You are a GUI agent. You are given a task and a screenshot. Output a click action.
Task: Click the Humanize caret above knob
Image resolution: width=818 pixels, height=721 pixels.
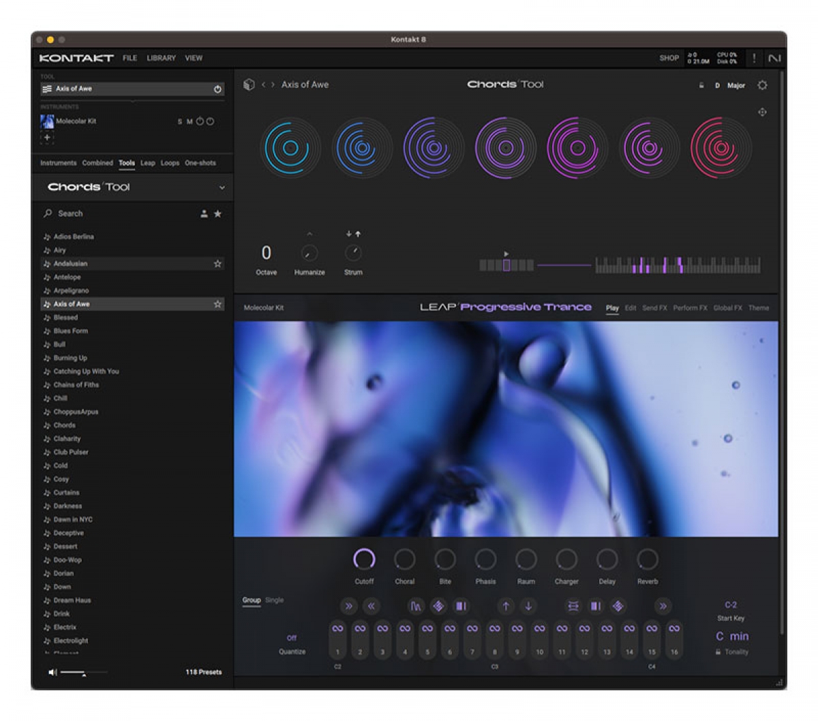coord(309,234)
